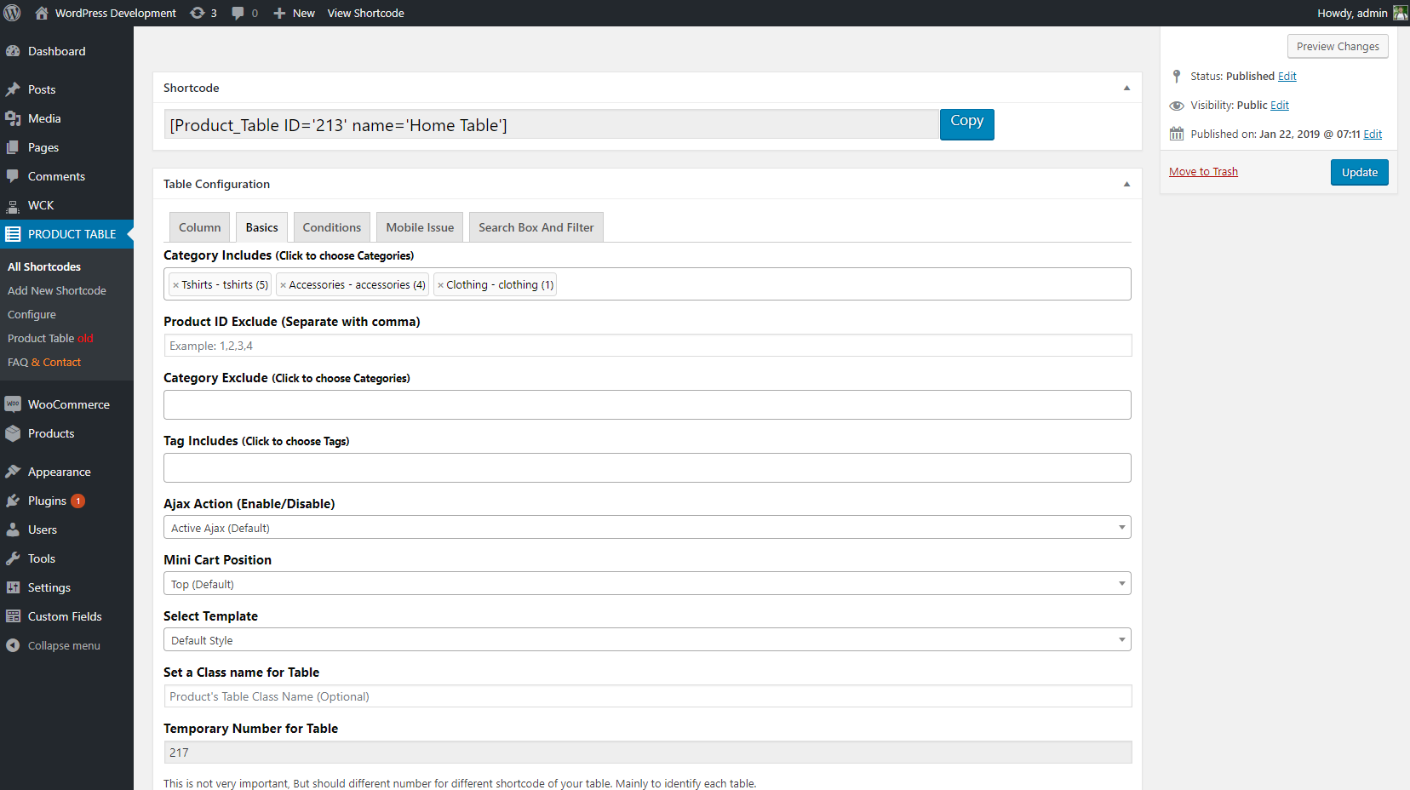
Task: Open the Conditions tab
Action: click(332, 227)
